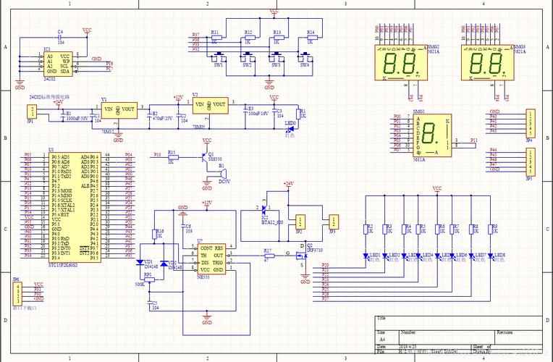The height and width of the screenshot is (362, 553).
Task: Select the 78M05 regulator V2
Action: pyautogui.click(x=210, y=105)
